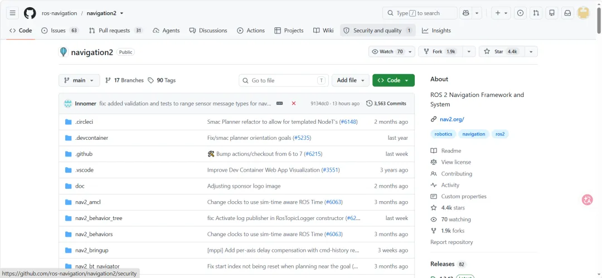Click the Go to file search field
The width and height of the screenshot is (602, 278).
click(283, 80)
